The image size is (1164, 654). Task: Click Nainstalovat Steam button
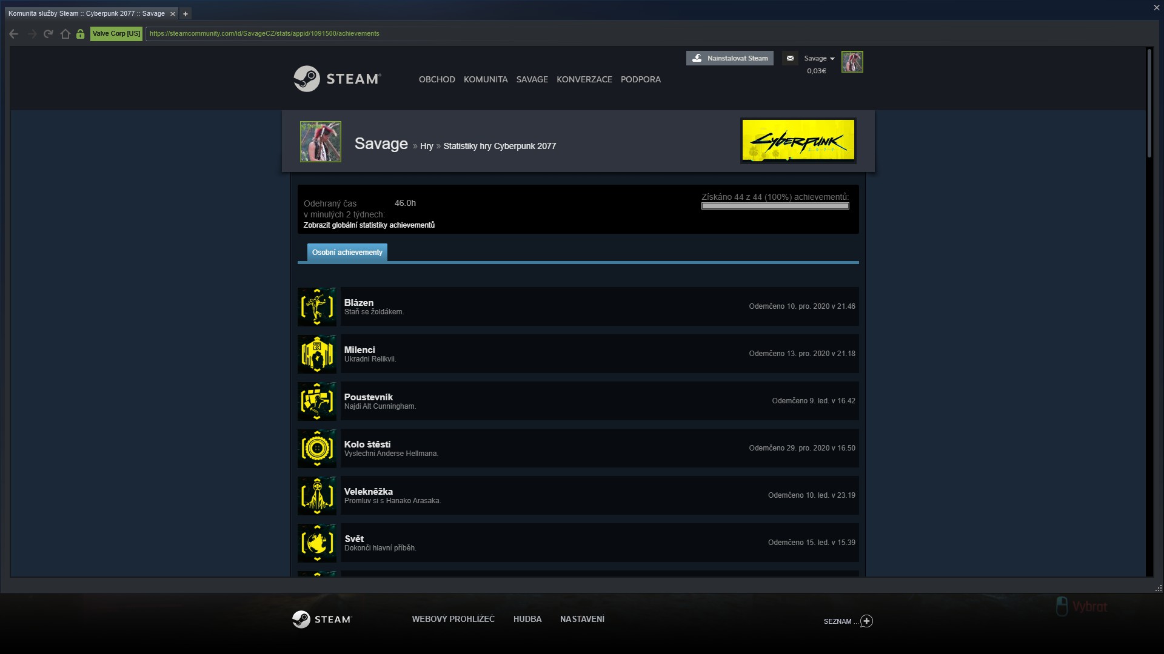[730, 58]
